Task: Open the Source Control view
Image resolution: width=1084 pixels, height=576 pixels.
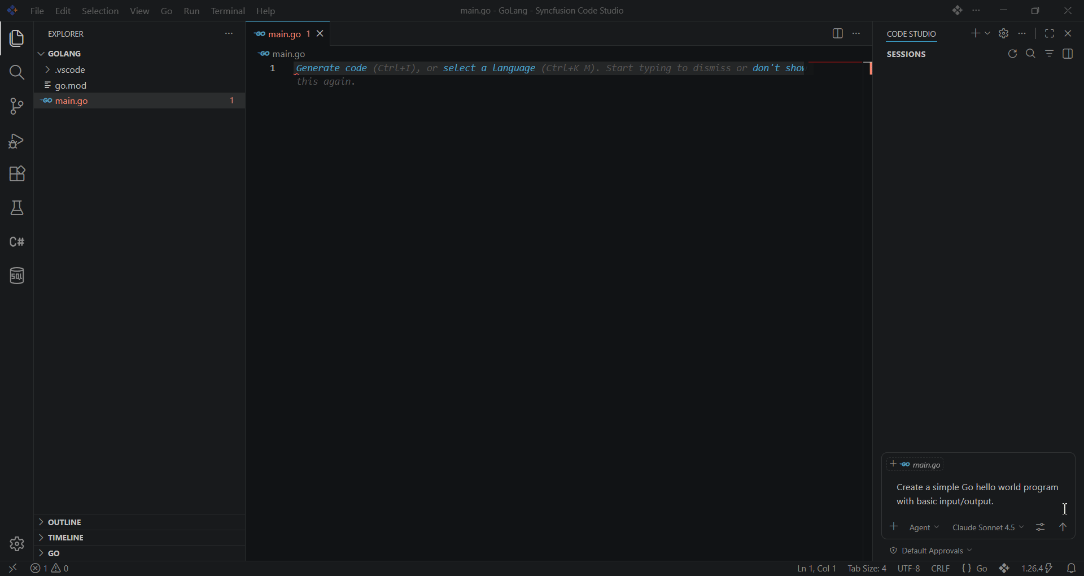Action: 17,106
